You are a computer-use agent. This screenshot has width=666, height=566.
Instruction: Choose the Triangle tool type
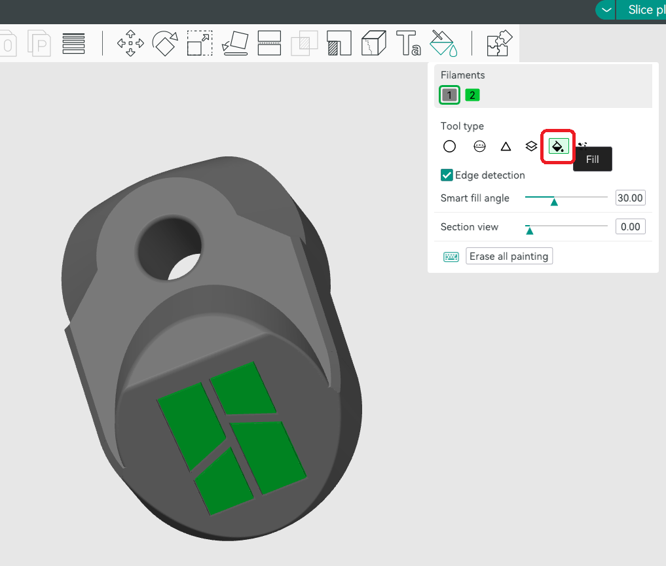point(506,147)
